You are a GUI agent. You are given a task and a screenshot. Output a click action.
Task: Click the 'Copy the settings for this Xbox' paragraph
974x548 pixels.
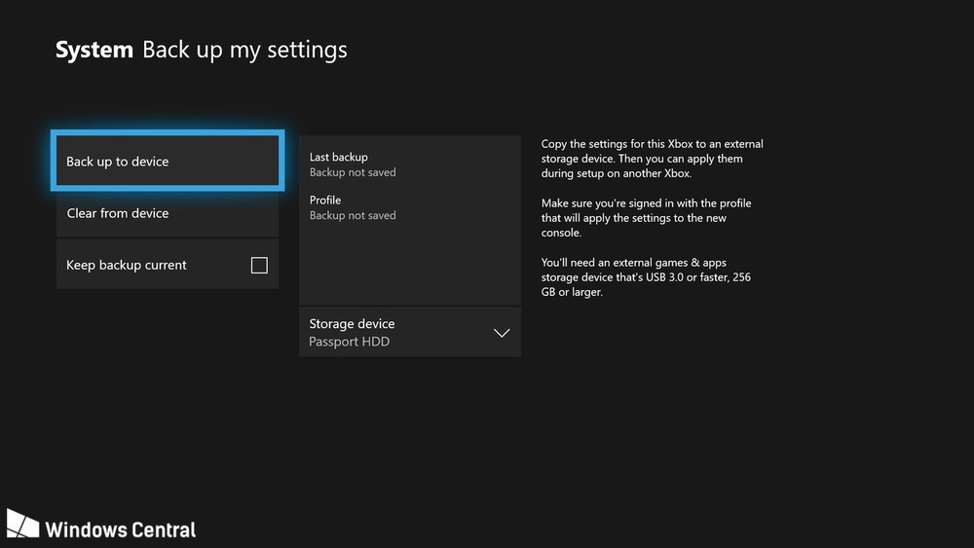click(x=652, y=159)
